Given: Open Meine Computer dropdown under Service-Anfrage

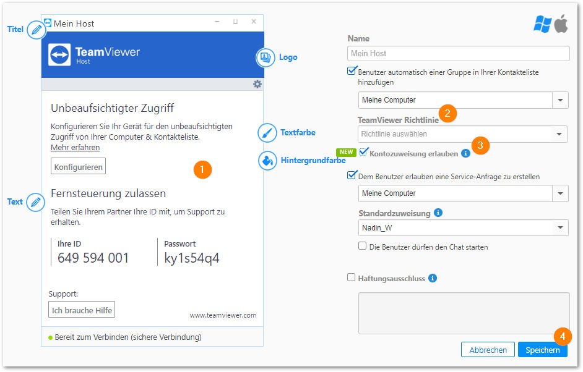Looking at the screenshot, I should [x=464, y=193].
